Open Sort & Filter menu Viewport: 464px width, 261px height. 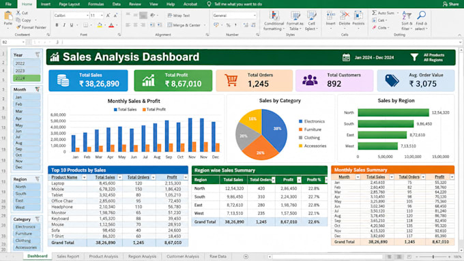(407, 20)
